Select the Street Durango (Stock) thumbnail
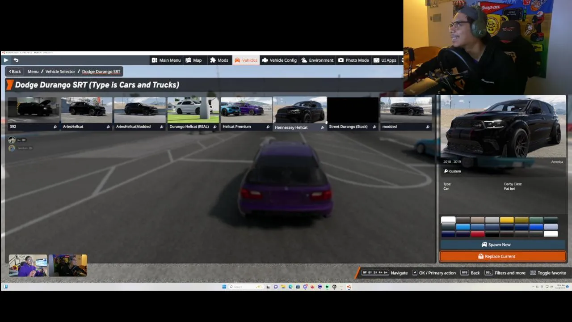Screen dimensions: 572x322 coord(353,114)
